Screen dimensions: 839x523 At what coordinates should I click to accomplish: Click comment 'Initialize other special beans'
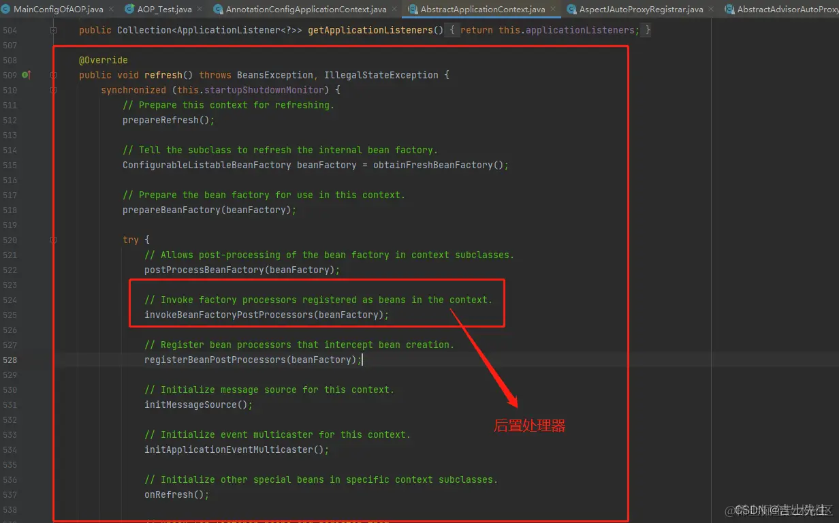pyautogui.click(x=321, y=479)
